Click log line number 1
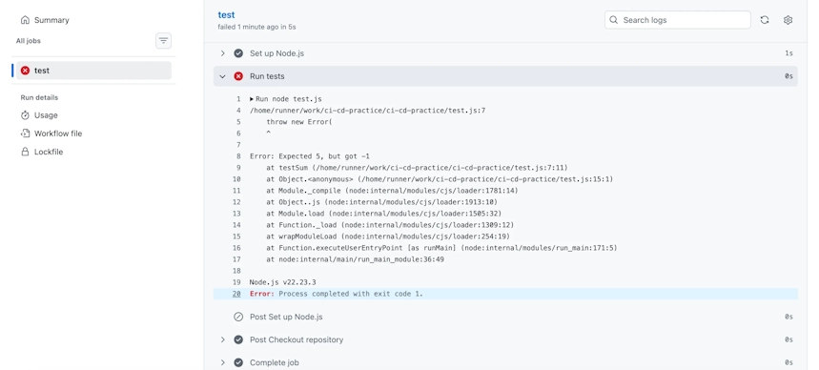Viewport: 819px width, 370px height. (238, 99)
